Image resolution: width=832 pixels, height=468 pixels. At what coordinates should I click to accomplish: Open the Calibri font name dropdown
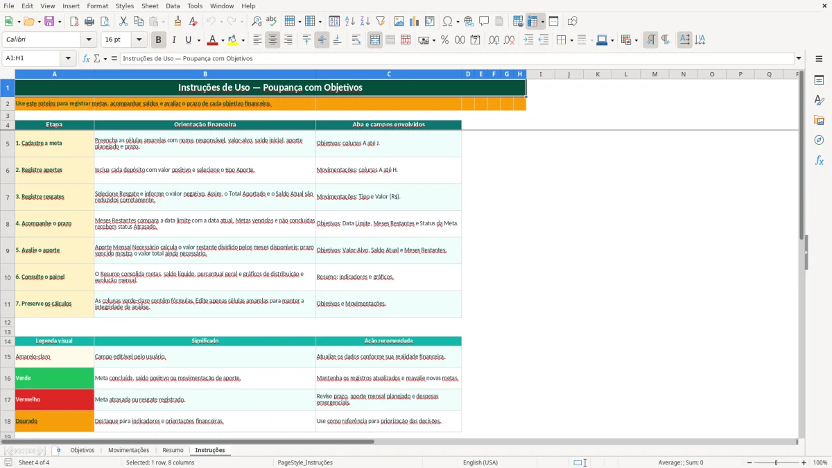point(89,40)
